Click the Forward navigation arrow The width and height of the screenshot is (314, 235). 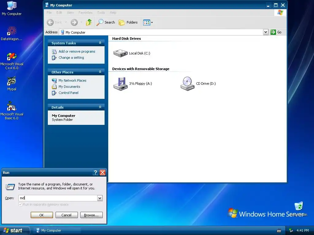click(74, 22)
